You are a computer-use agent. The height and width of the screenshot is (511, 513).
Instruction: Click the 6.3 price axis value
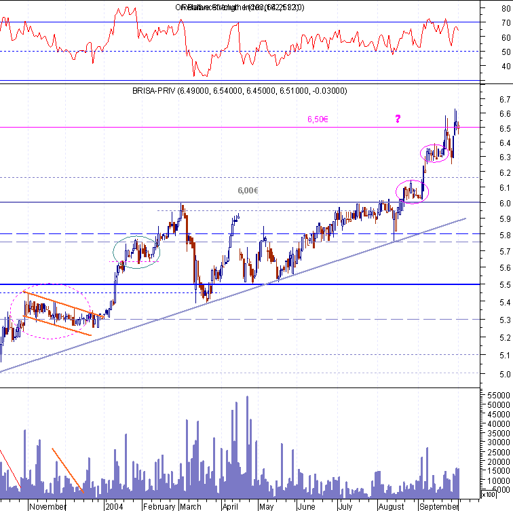[505, 157]
